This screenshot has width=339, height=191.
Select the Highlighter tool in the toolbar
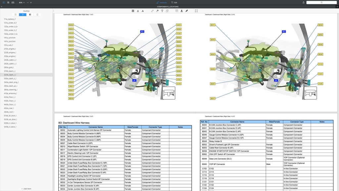[157, 11]
